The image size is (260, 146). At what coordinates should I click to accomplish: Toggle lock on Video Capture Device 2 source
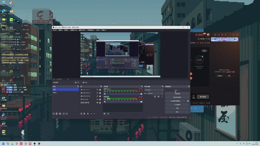point(100,93)
